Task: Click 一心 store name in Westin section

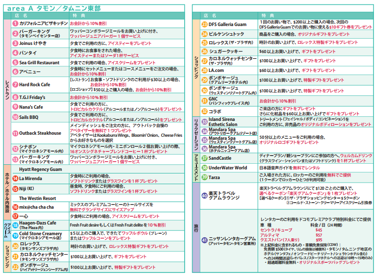Action: point(23,216)
